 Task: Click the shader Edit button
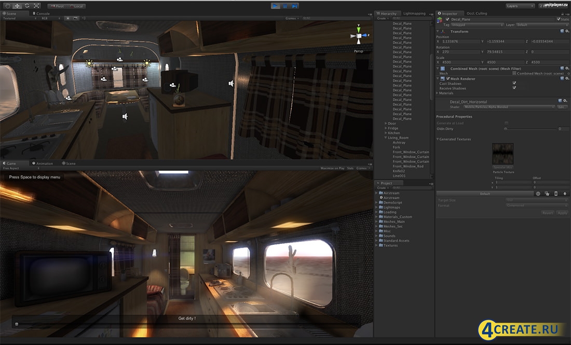[562, 107]
